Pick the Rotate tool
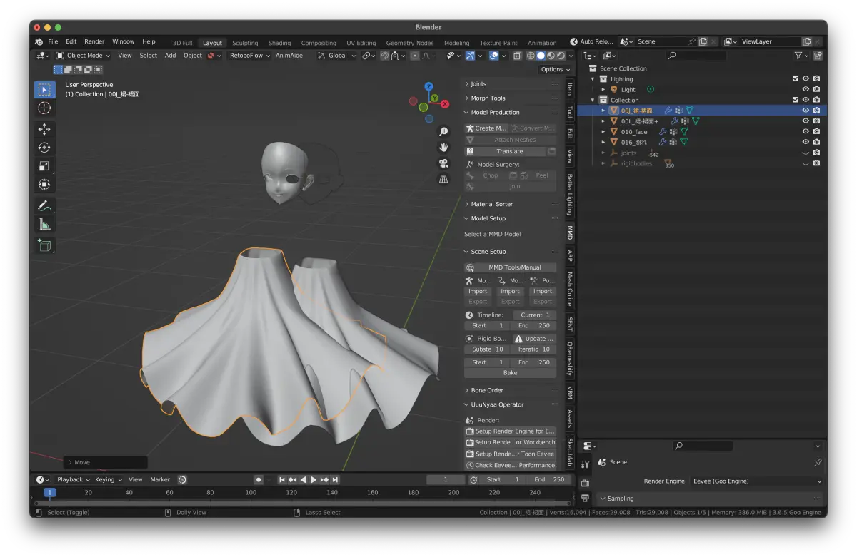Screen dimensions: 857x557 44,148
